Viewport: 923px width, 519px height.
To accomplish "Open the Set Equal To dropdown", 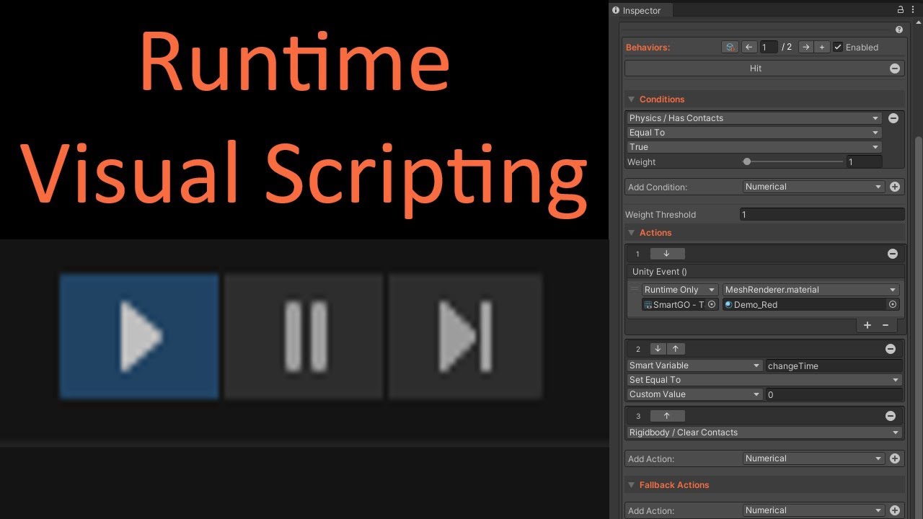I will coord(764,380).
